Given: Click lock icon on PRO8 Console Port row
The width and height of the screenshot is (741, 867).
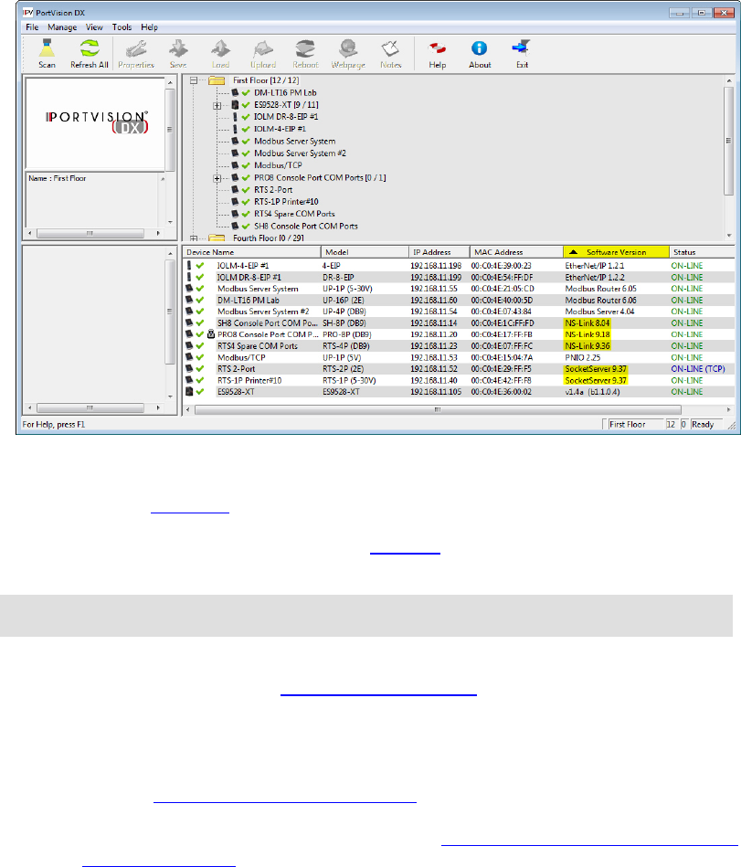Looking at the screenshot, I should (211, 334).
